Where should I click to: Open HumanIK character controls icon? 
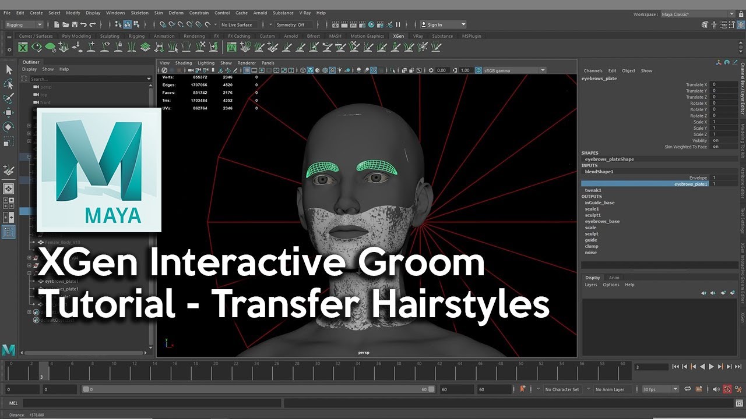(714, 24)
